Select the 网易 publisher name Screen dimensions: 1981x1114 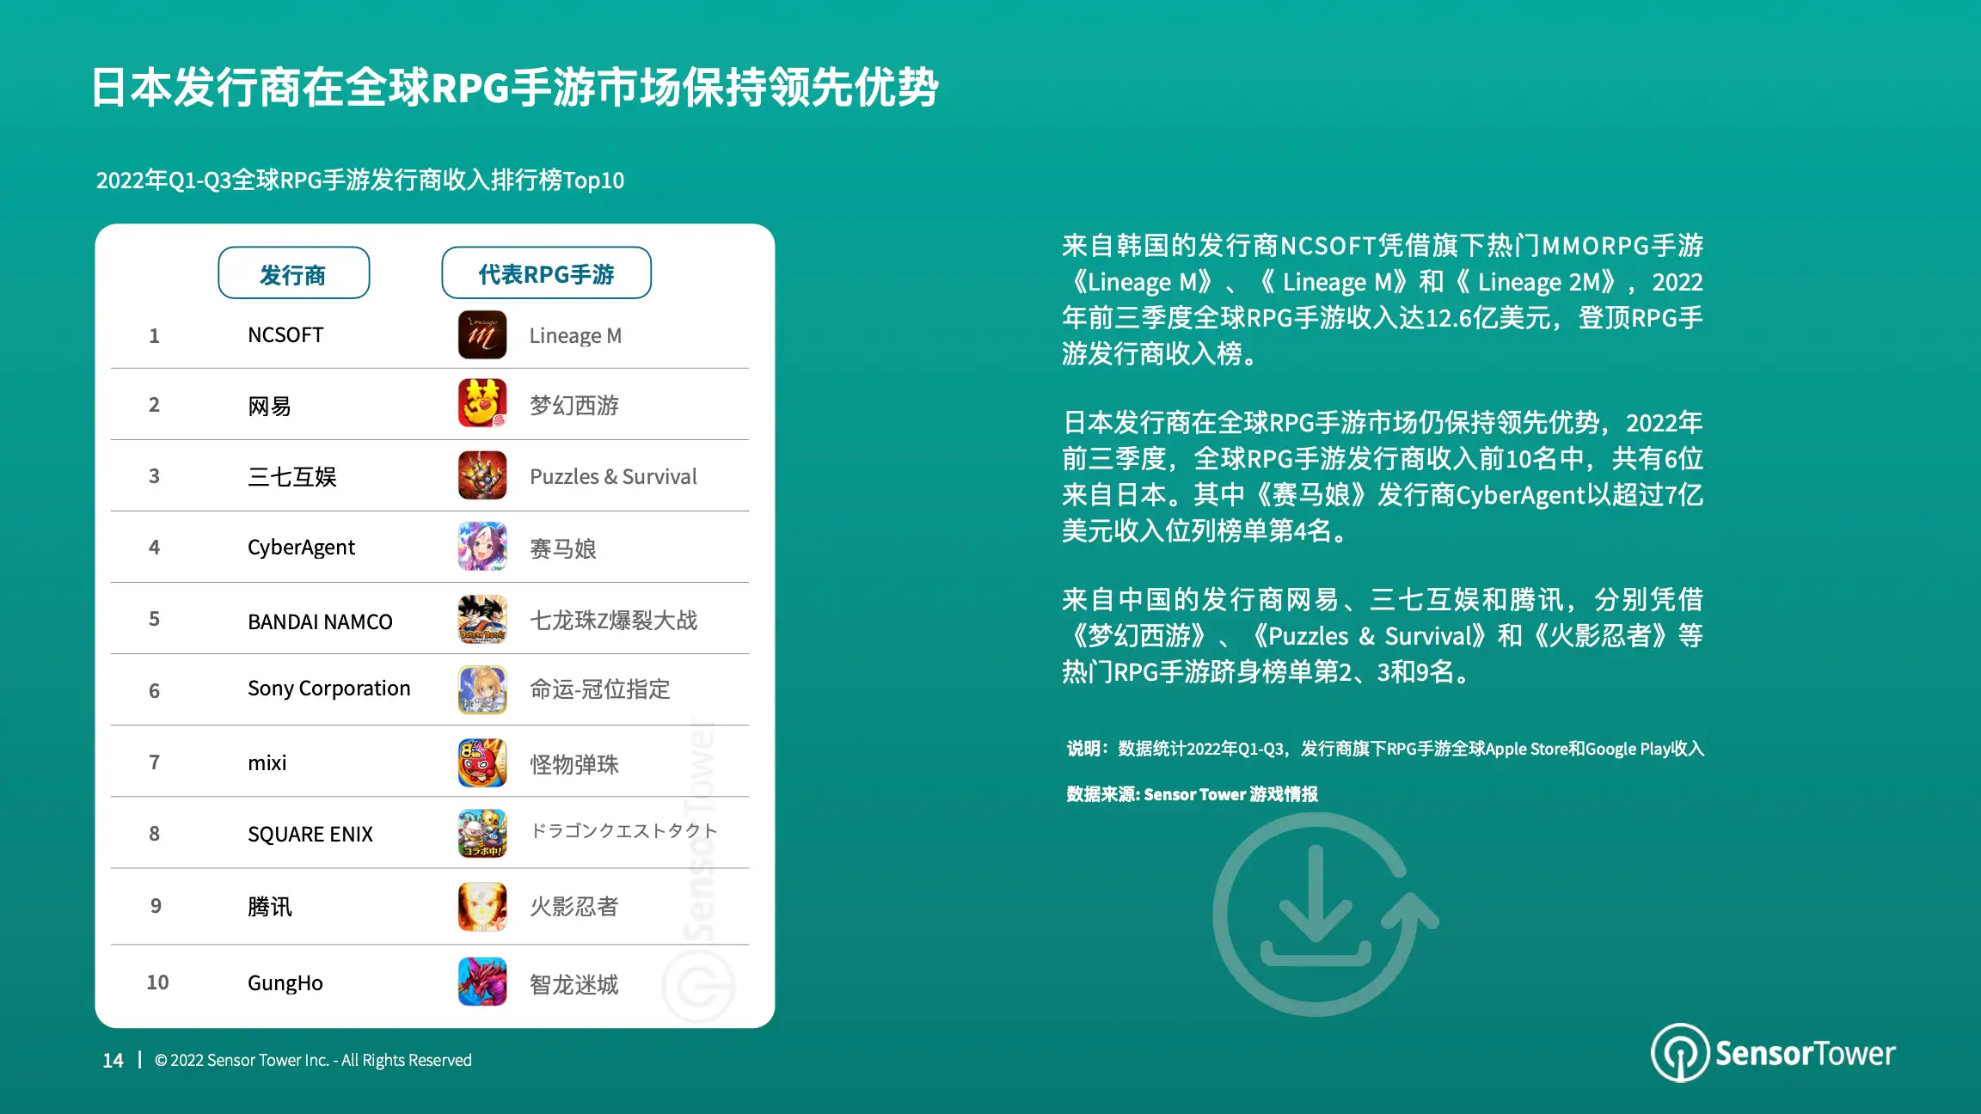[x=269, y=406]
